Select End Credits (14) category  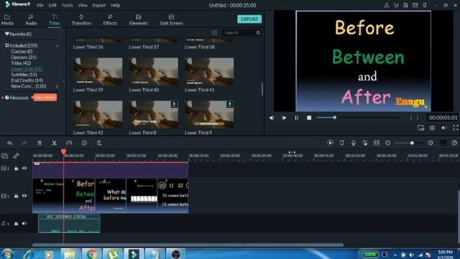pyautogui.click(x=27, y=81)
